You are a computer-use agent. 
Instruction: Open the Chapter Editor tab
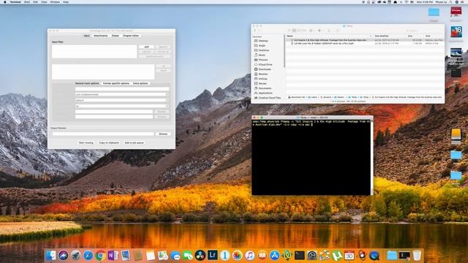click(131, 36)
